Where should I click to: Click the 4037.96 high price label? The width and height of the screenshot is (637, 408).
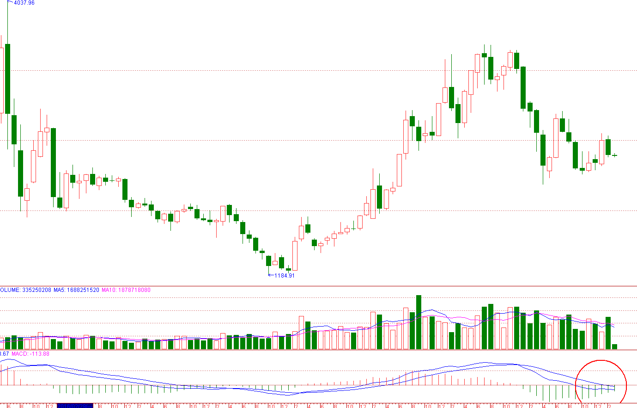click(24, 3)
